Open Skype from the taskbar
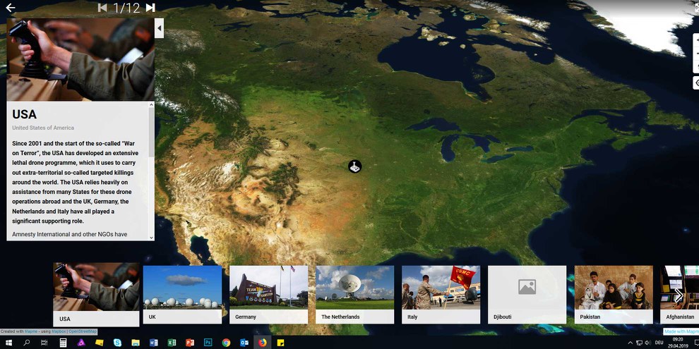This screenshot has height=349, width=699. [x=117, y=343]
